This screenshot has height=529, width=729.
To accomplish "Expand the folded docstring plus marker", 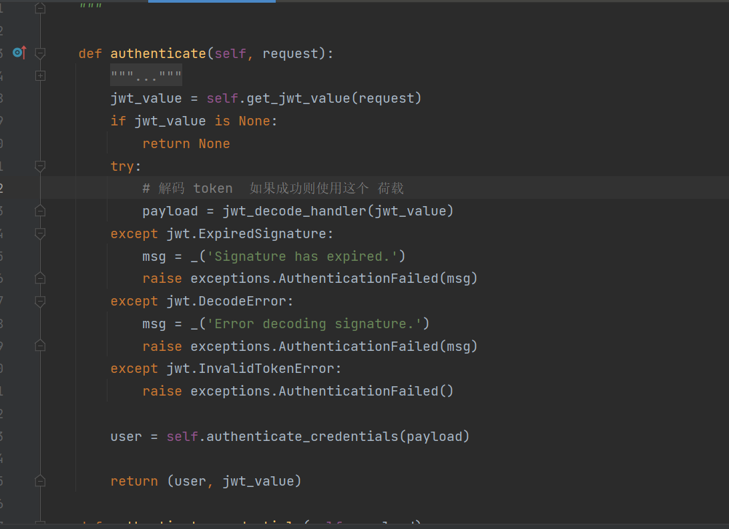I will (x=41, y=75).
